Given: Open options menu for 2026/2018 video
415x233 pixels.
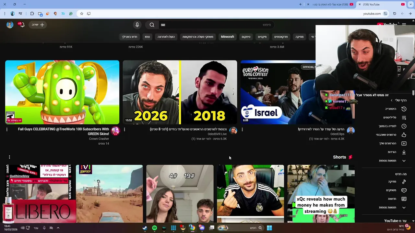Looking at the screenshot, I should [x=124, y=129].
